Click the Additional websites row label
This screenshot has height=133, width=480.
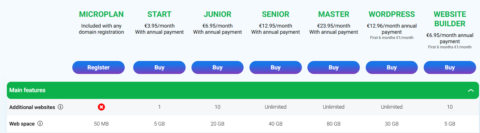click(32, 107)
